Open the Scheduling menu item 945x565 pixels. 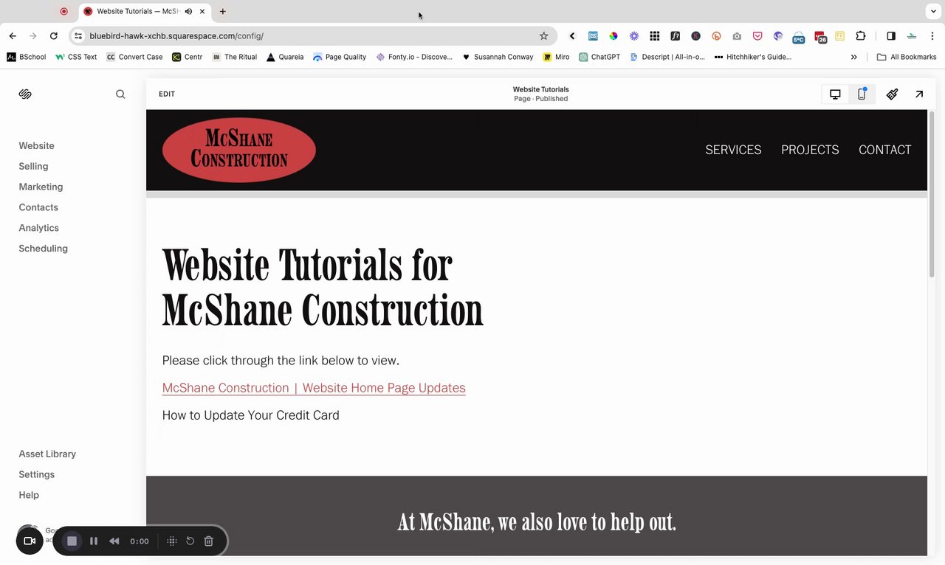pos(43,249)
